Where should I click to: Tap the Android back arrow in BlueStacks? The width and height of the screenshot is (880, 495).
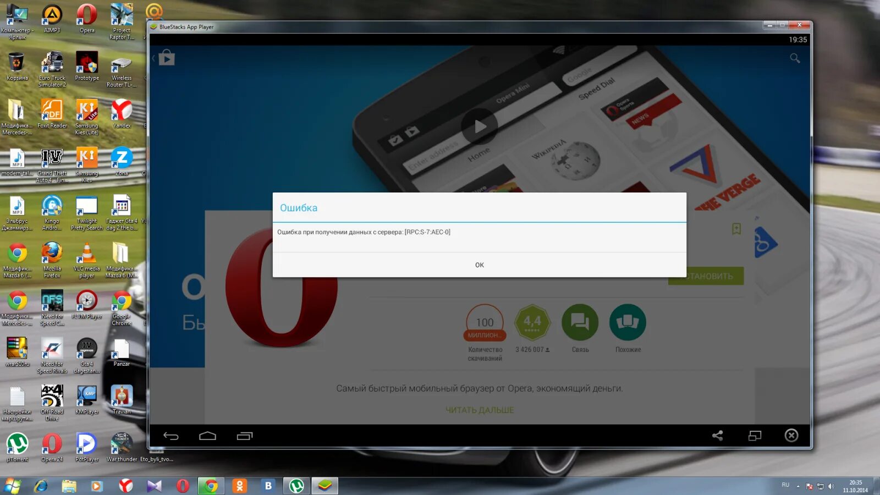pos(171,436)
